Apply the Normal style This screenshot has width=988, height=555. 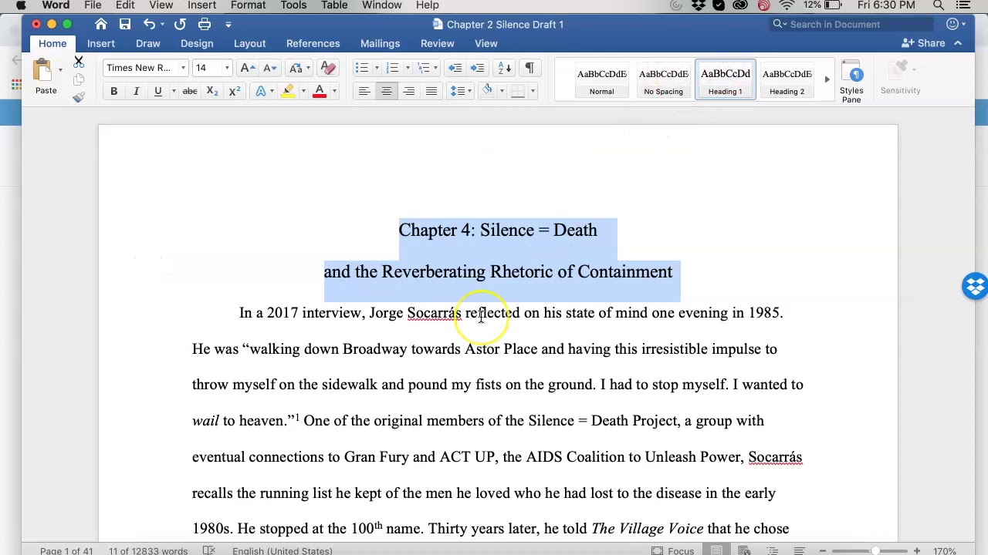602,80
